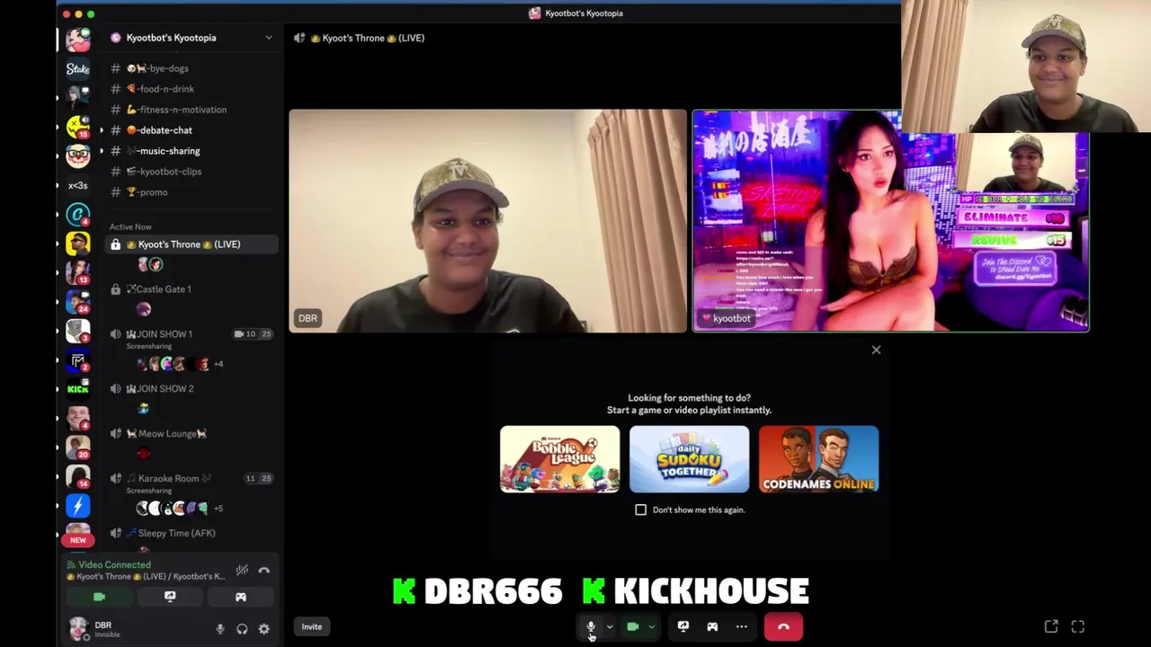Start an activity from the call control bar
Viewport: 1151px width, 647px height.
712,626
